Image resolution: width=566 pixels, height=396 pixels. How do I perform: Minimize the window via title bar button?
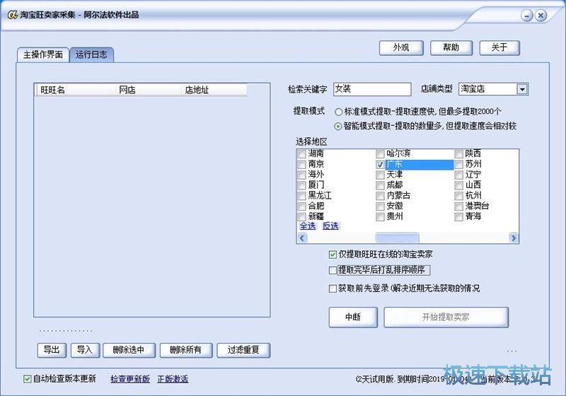coord(526,16)
